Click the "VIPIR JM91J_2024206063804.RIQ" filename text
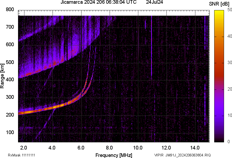This screenshot has width=232, height=158. tap(182, 155)
